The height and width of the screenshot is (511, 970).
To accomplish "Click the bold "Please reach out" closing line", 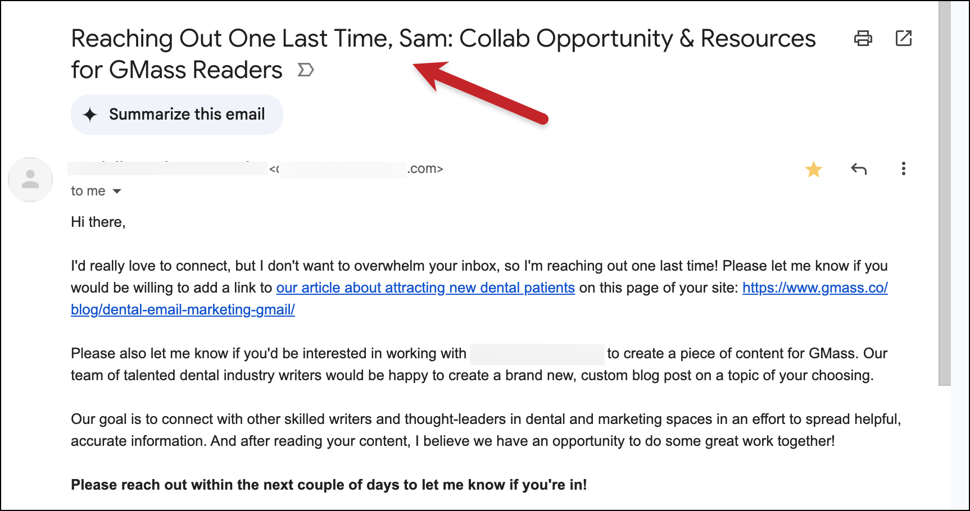I will [329, 485].
